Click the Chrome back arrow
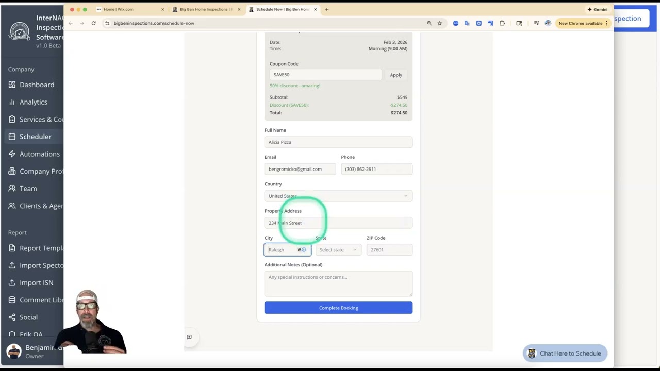Image resolution: width=660 pixels, height=371 pixels. coord(71,23)
